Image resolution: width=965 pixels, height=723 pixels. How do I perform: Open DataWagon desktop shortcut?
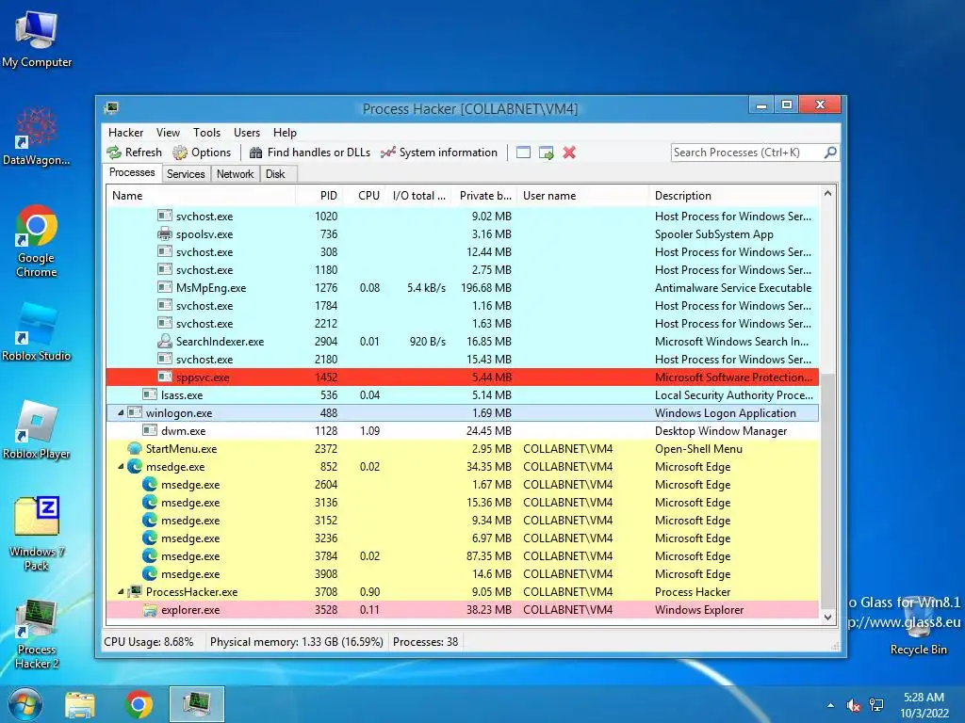coord(37,137)
